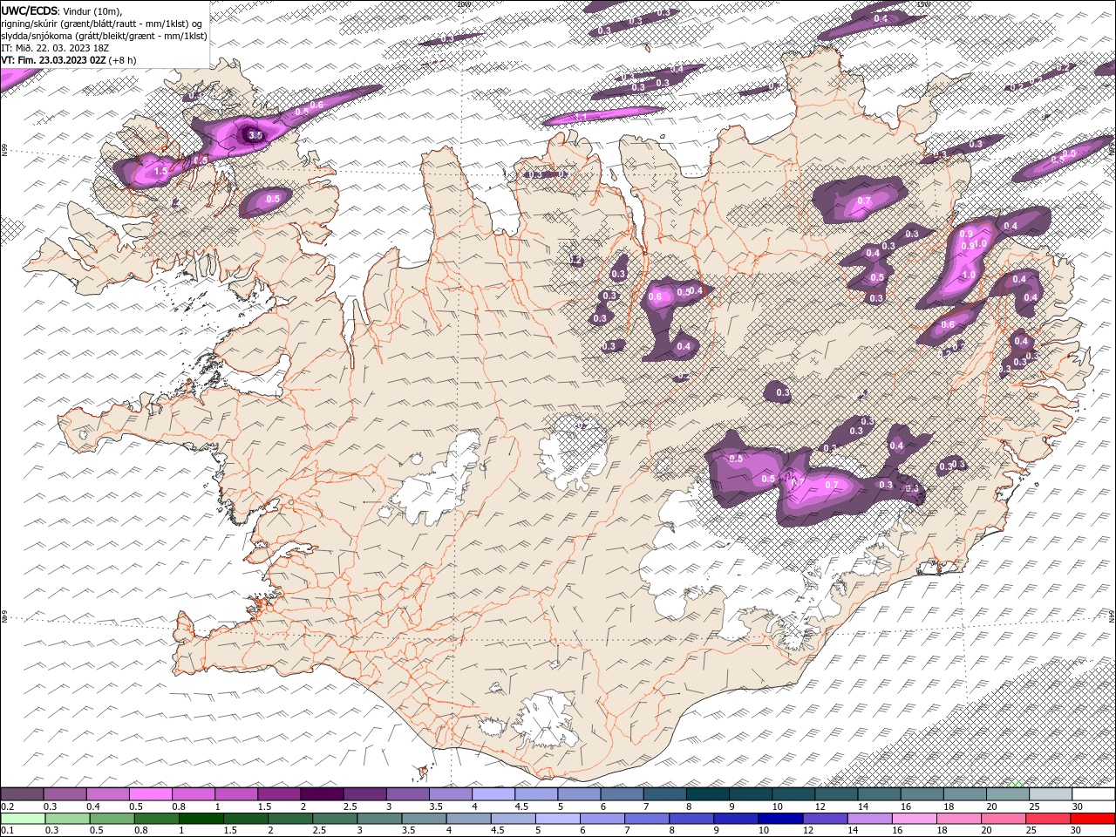Click the 12 number under the upper legend row

820,806
